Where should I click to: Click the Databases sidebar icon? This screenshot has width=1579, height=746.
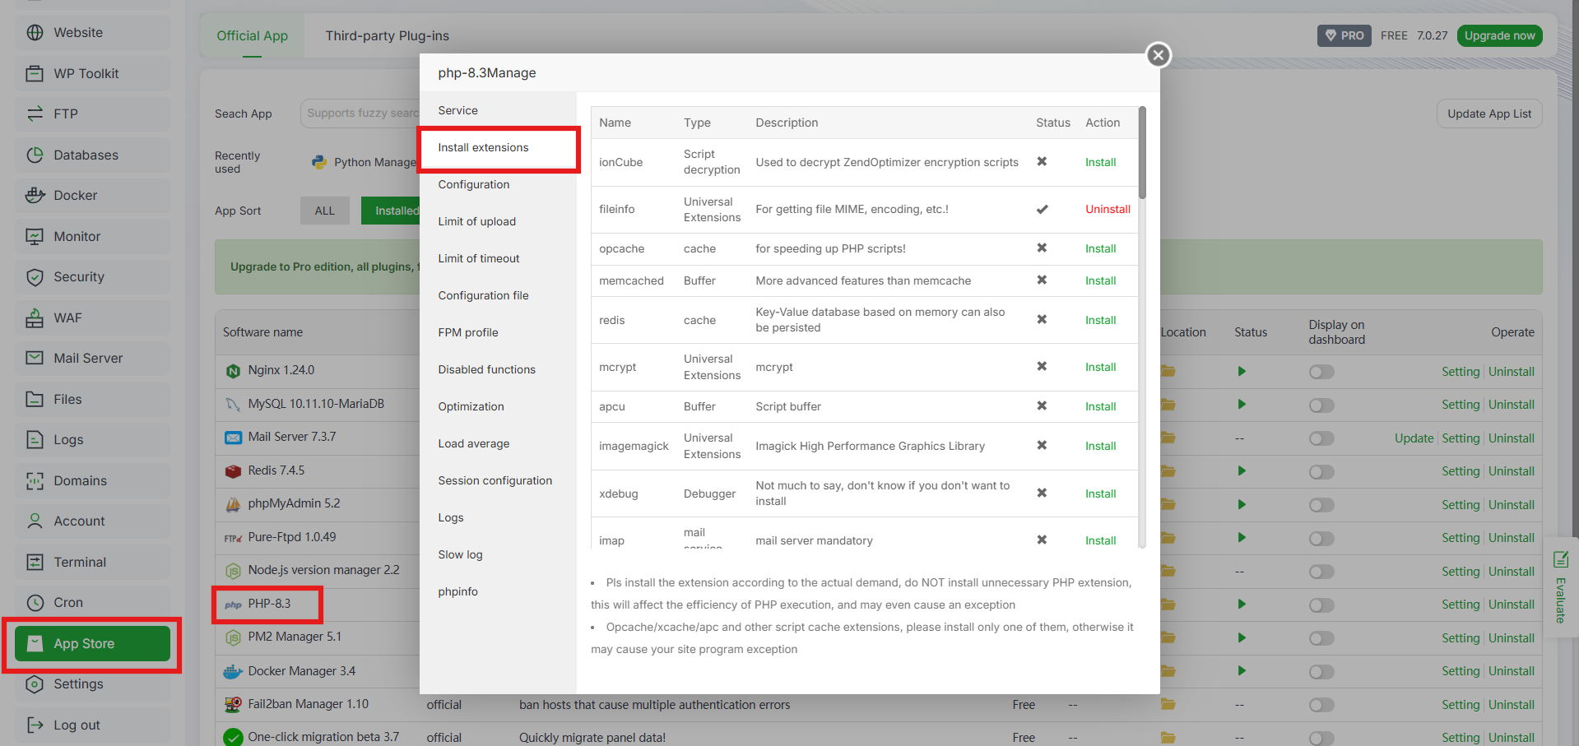pos(35,155)
